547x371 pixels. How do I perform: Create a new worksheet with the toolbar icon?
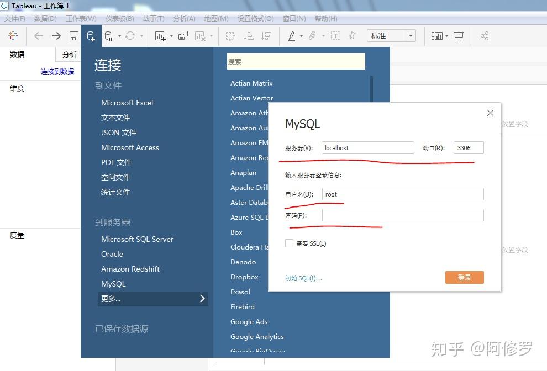160,36
